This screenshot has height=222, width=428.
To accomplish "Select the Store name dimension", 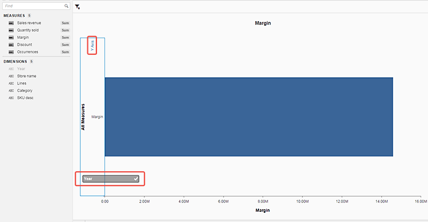I will click(x=26, y=76).
